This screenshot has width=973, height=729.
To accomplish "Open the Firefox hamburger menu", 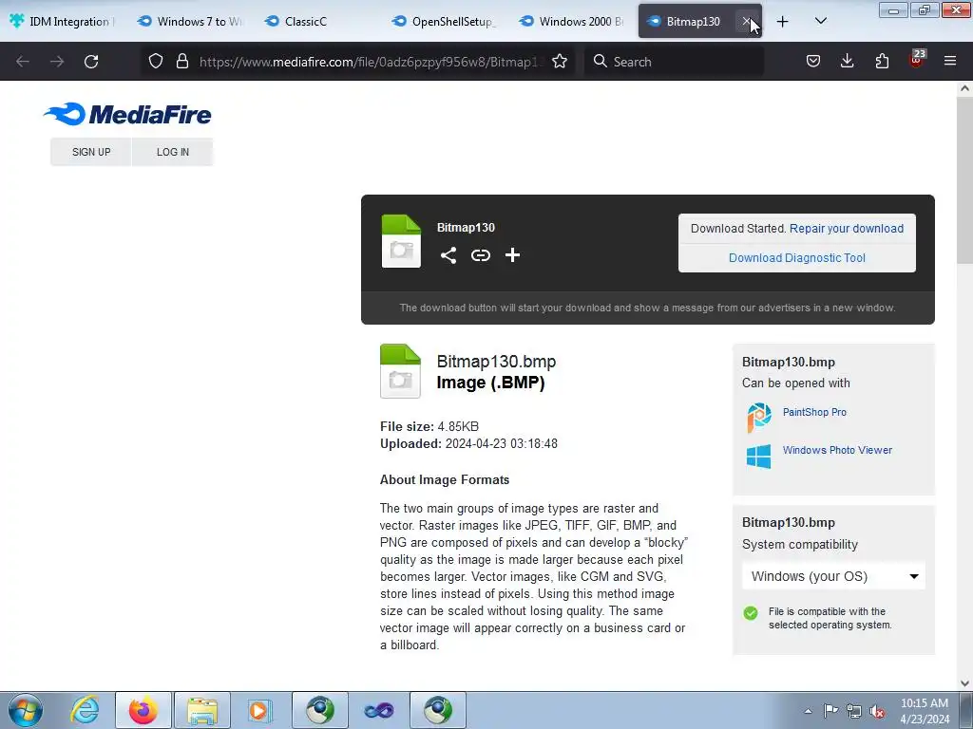I will 950,61.
